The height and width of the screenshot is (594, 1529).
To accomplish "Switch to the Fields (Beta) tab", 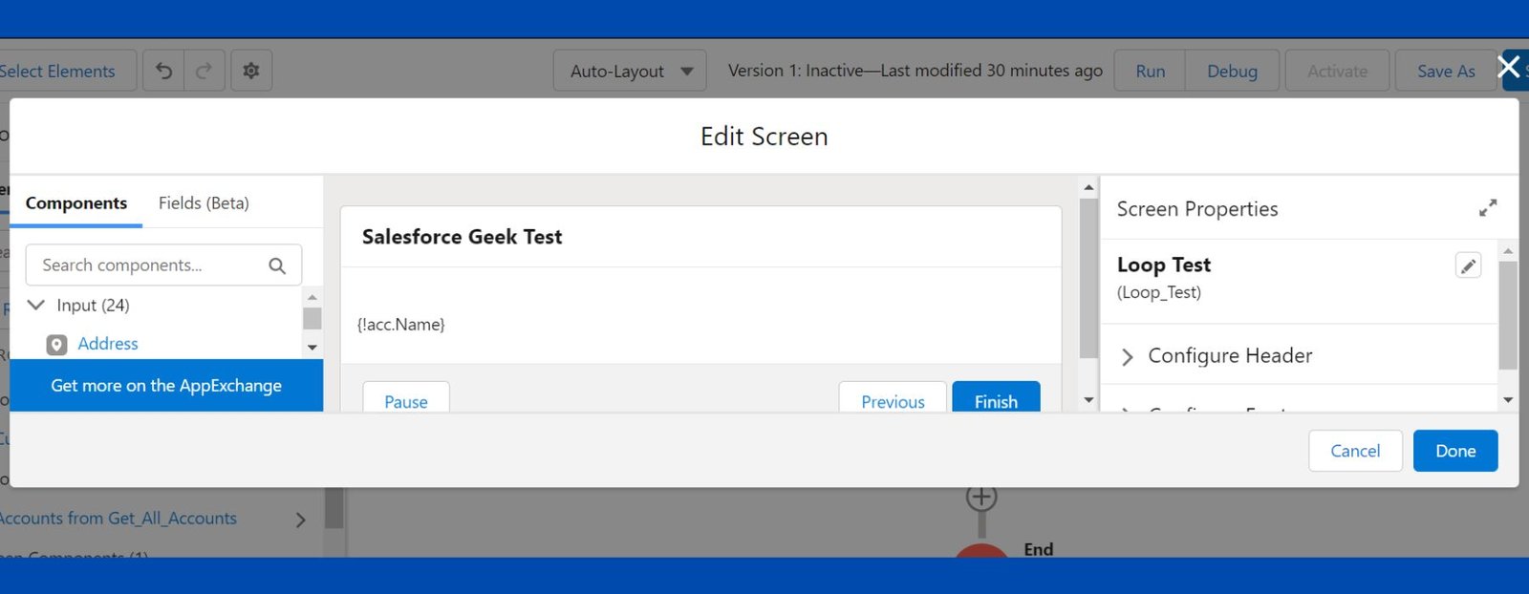I will tap(204, 203).
